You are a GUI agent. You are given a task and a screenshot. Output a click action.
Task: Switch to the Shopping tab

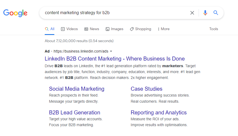(141, 29)
